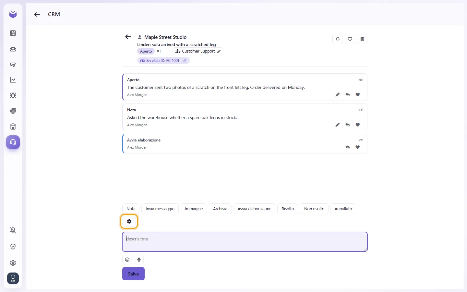Like the Avvia elaborazione entry
The image size is (467, 292).
(358, 147)
